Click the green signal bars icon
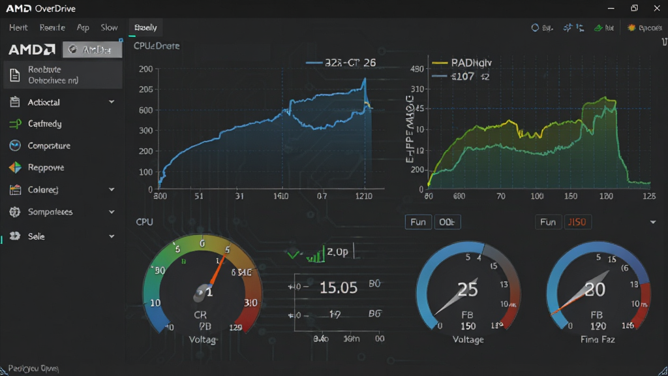668x376 pixels. pos(316,255)
